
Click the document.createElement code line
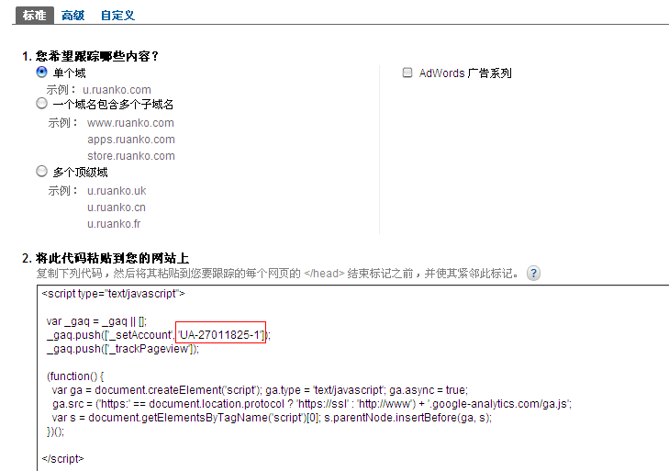(x=260, y=390)
